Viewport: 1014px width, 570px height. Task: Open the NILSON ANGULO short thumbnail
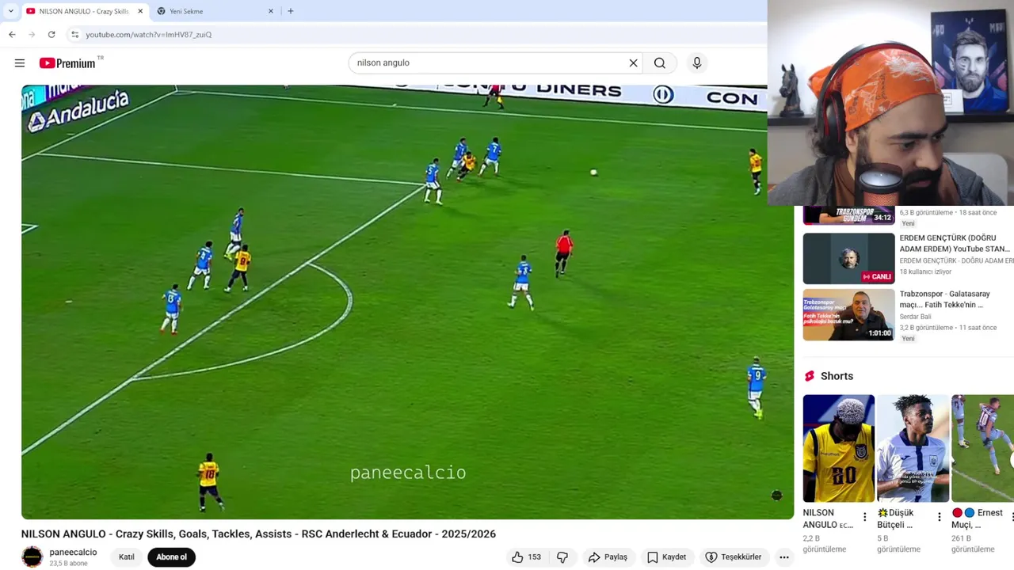(838, 448)
